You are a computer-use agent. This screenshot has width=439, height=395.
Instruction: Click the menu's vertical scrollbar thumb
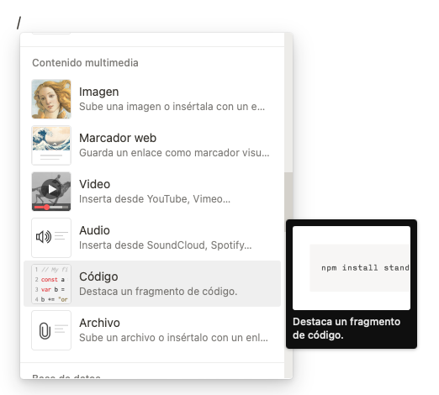click(288, 202)
